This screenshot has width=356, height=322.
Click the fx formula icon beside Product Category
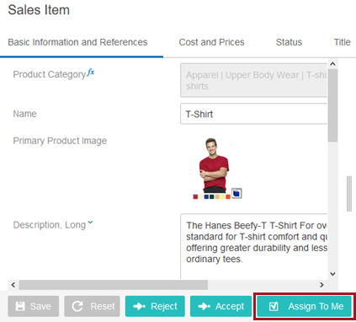pyautogui.click(x=91, y=72)
